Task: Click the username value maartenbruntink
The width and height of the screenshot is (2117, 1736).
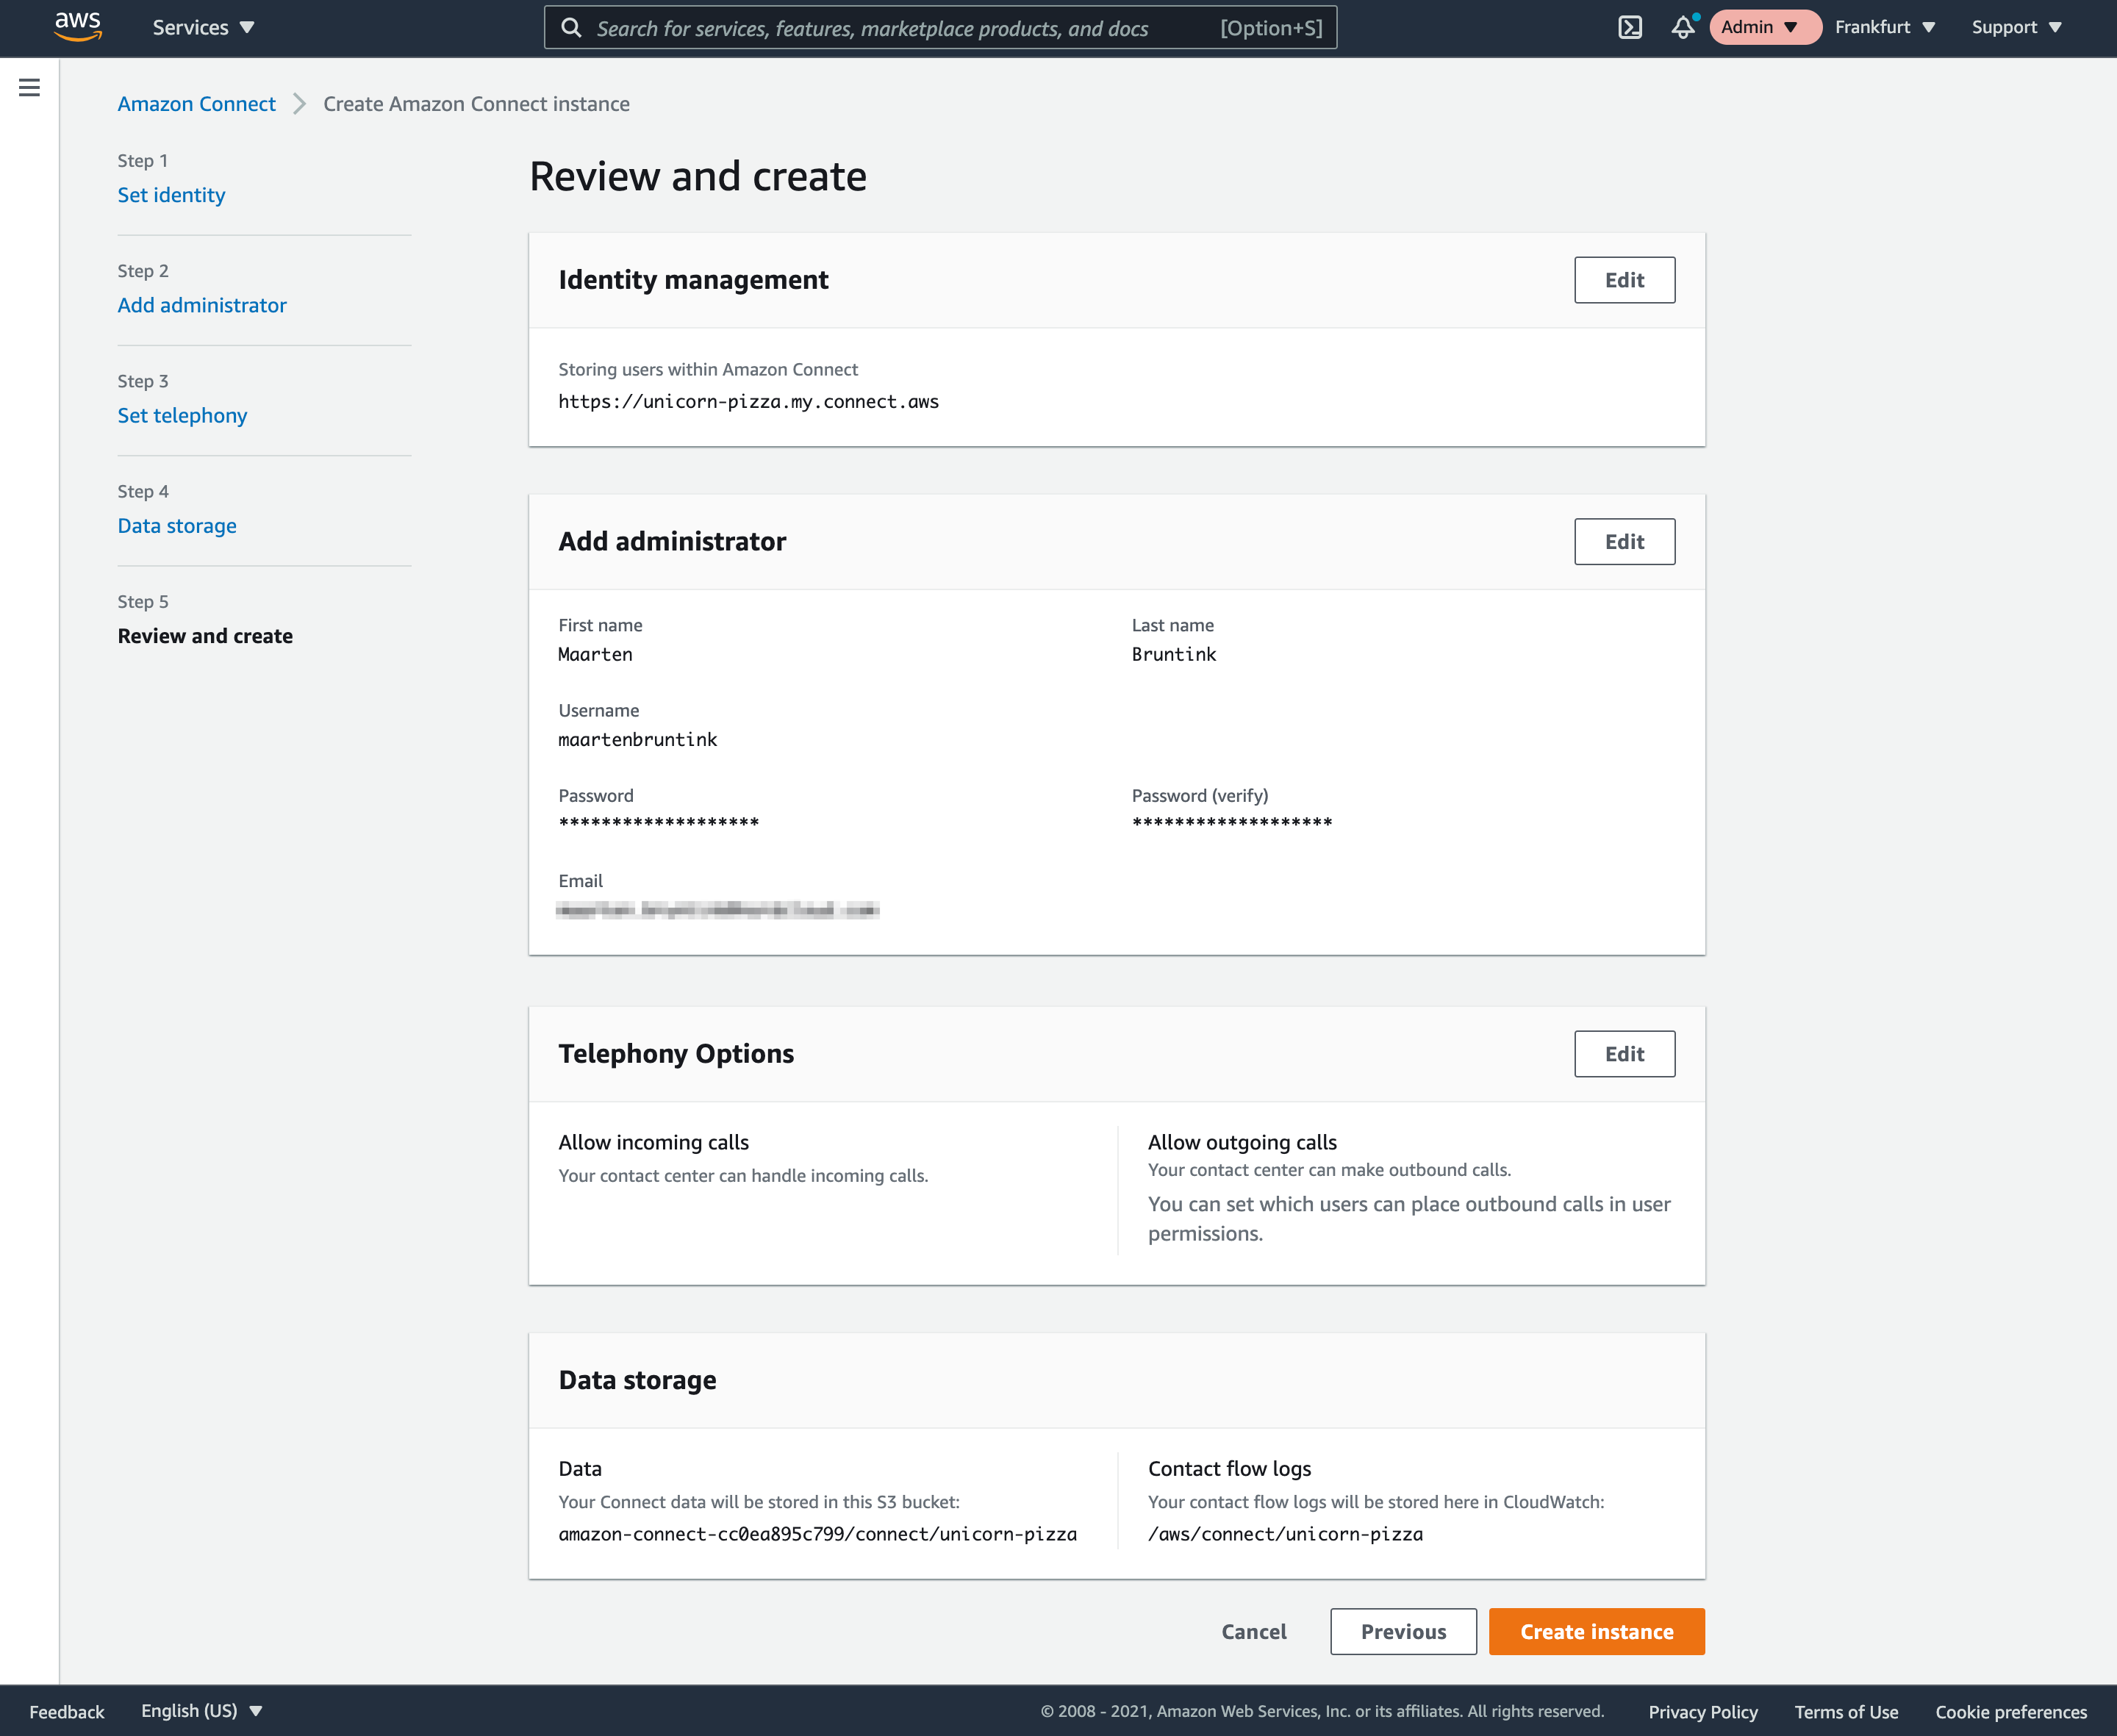Action: pyautogui.click(x=637, y=740)
